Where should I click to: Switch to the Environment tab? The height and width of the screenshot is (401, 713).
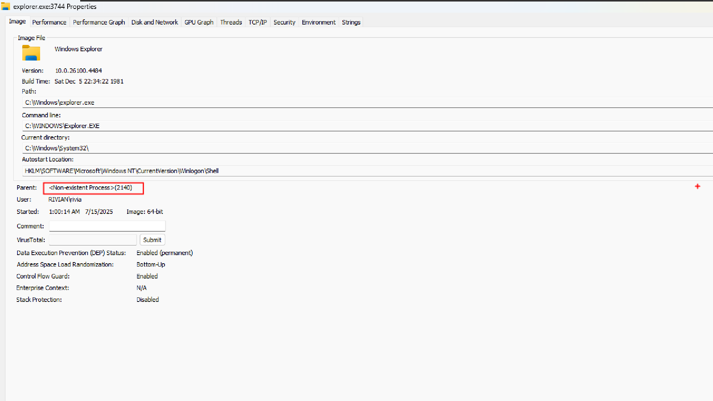pyautogui.click(x=318, y=22)
